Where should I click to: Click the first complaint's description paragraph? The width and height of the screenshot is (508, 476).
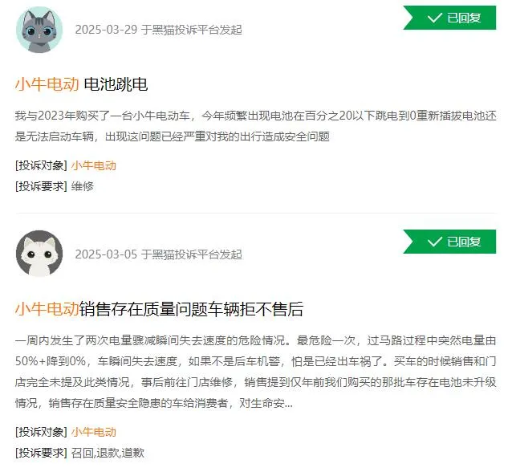pos(256,126)
